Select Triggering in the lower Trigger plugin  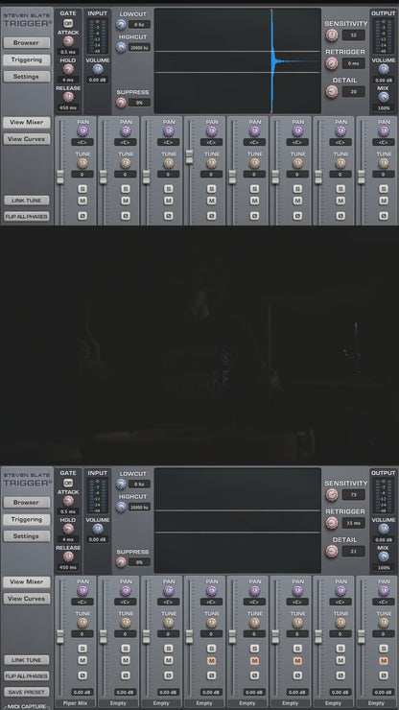tap(27, 519)
